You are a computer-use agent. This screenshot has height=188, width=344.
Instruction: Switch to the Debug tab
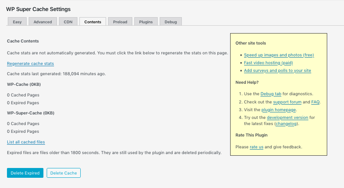click(171, 22)
